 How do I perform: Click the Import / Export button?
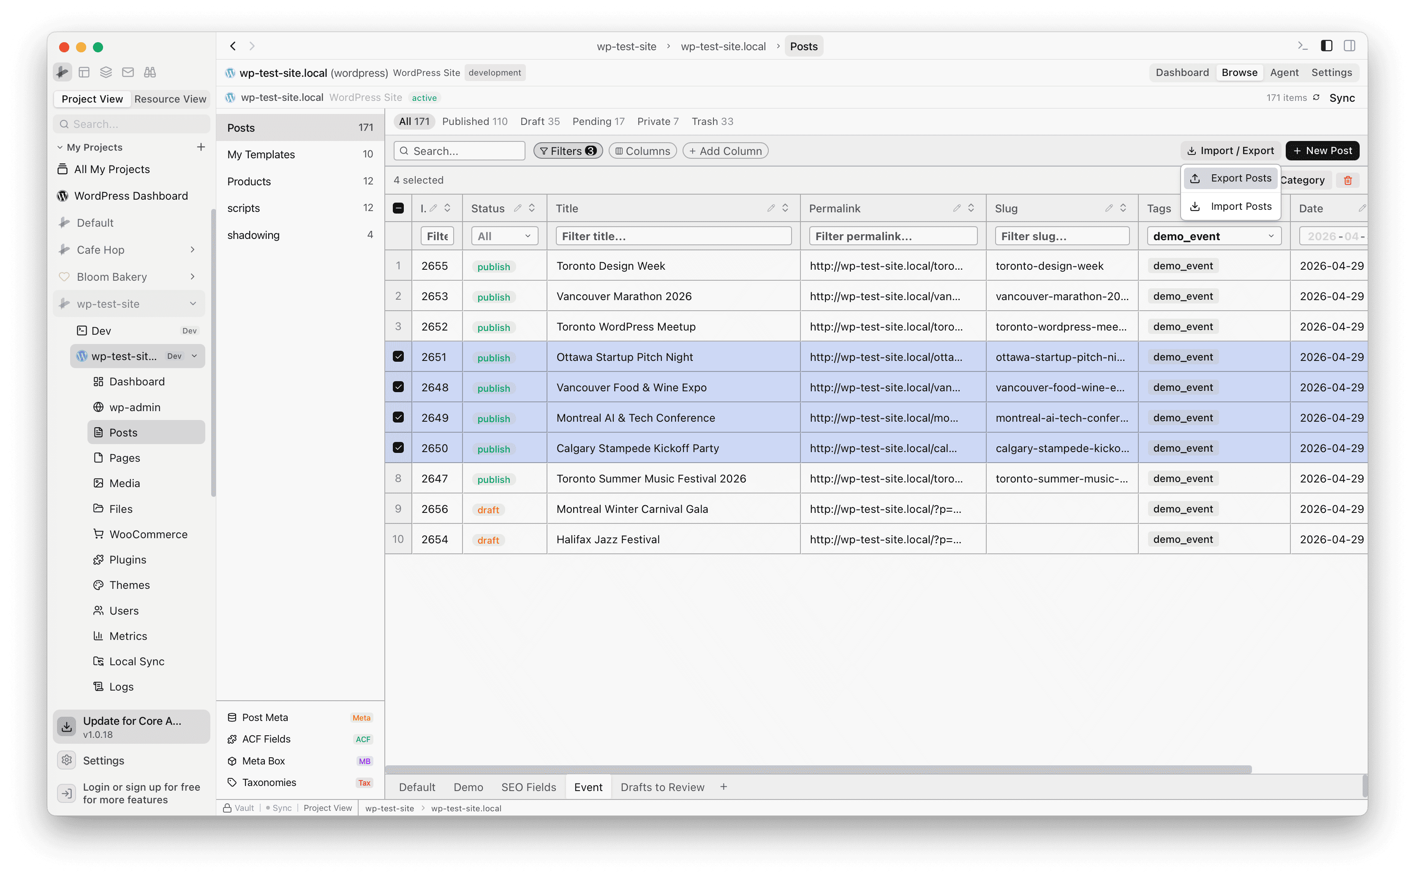pos(1230,150)
